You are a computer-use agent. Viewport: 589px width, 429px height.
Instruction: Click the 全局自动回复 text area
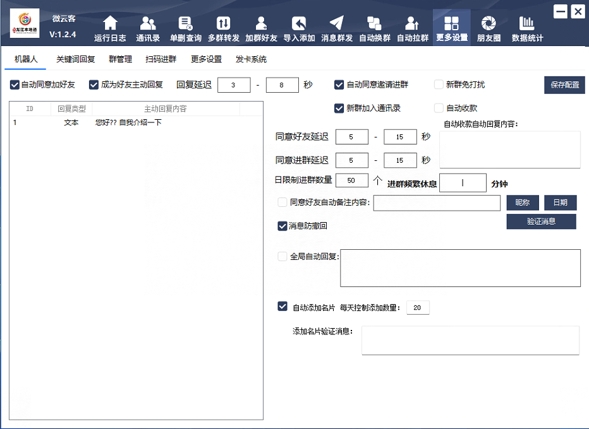[x=460, y=268]
